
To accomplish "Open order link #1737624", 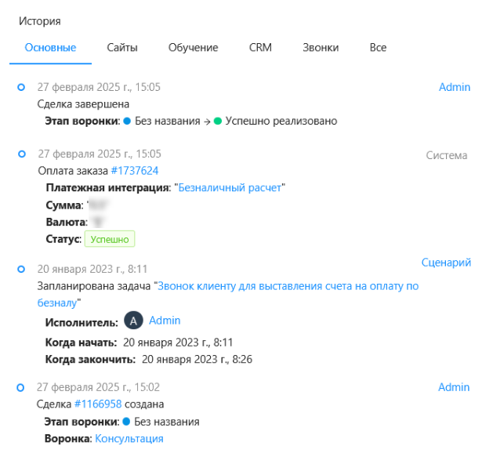I will 135,170.
